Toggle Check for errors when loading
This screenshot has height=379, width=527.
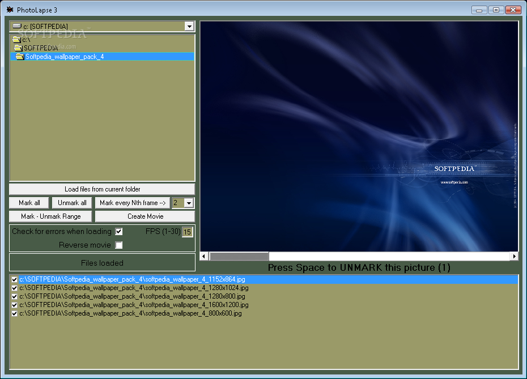point(119,232)
